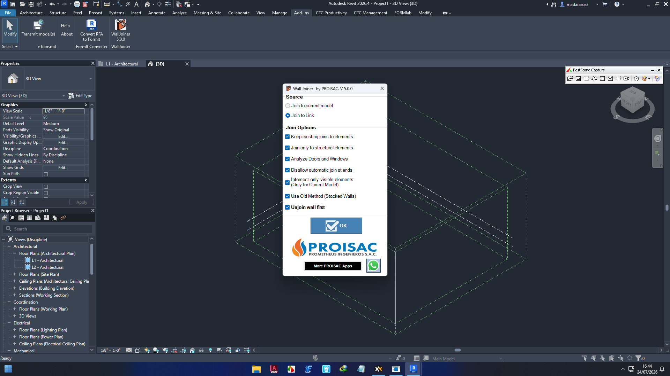Open the Add-Ins ribbon tab
Image resolution: width=670 pixels, height=376 pixels.
[x=301, y=13]
